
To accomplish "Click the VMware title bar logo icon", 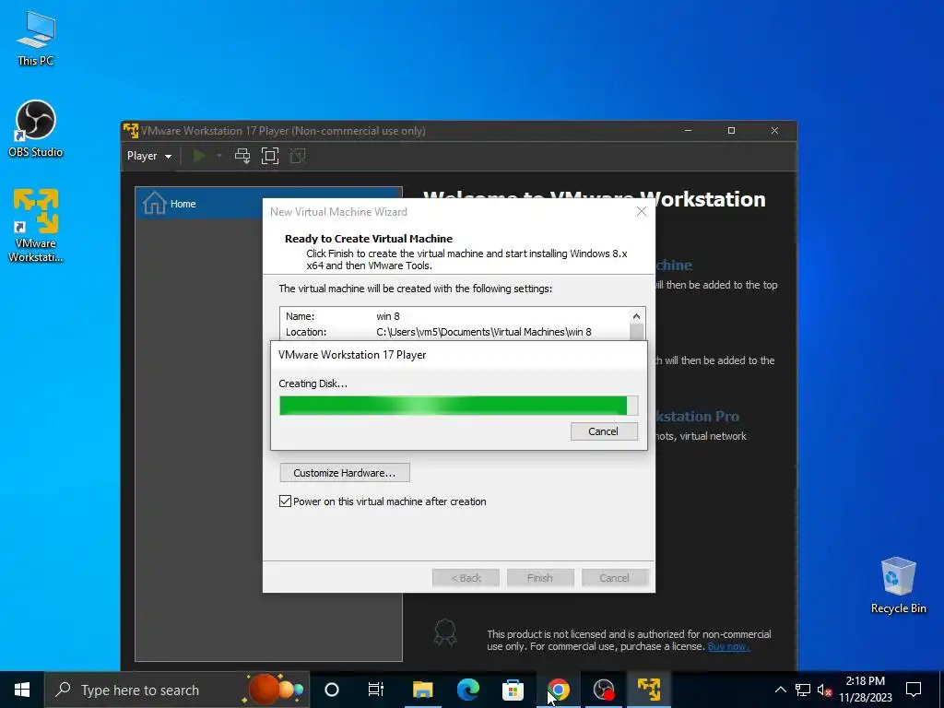I will (131, 131).
